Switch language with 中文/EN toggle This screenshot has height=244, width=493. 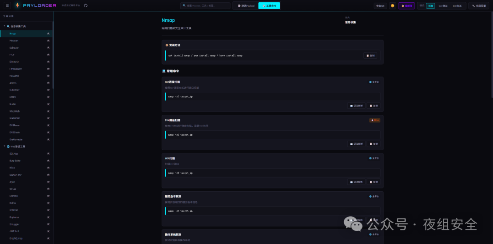tap(380, 6)
